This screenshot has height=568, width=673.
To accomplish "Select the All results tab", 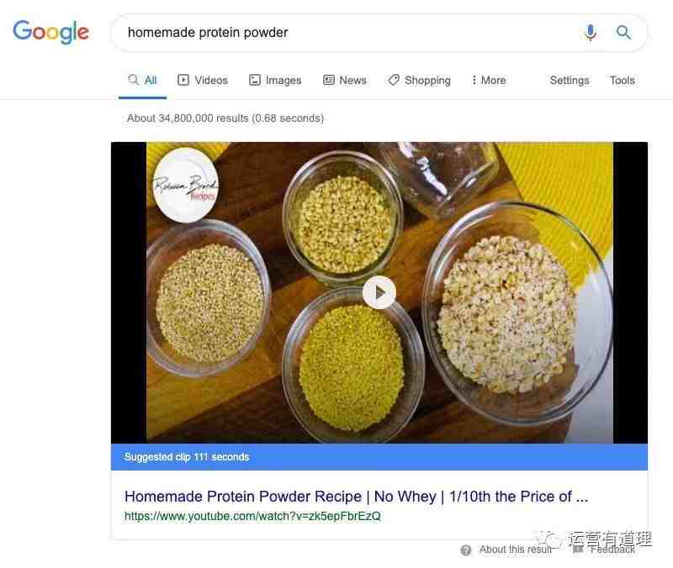I will (142, 80).
